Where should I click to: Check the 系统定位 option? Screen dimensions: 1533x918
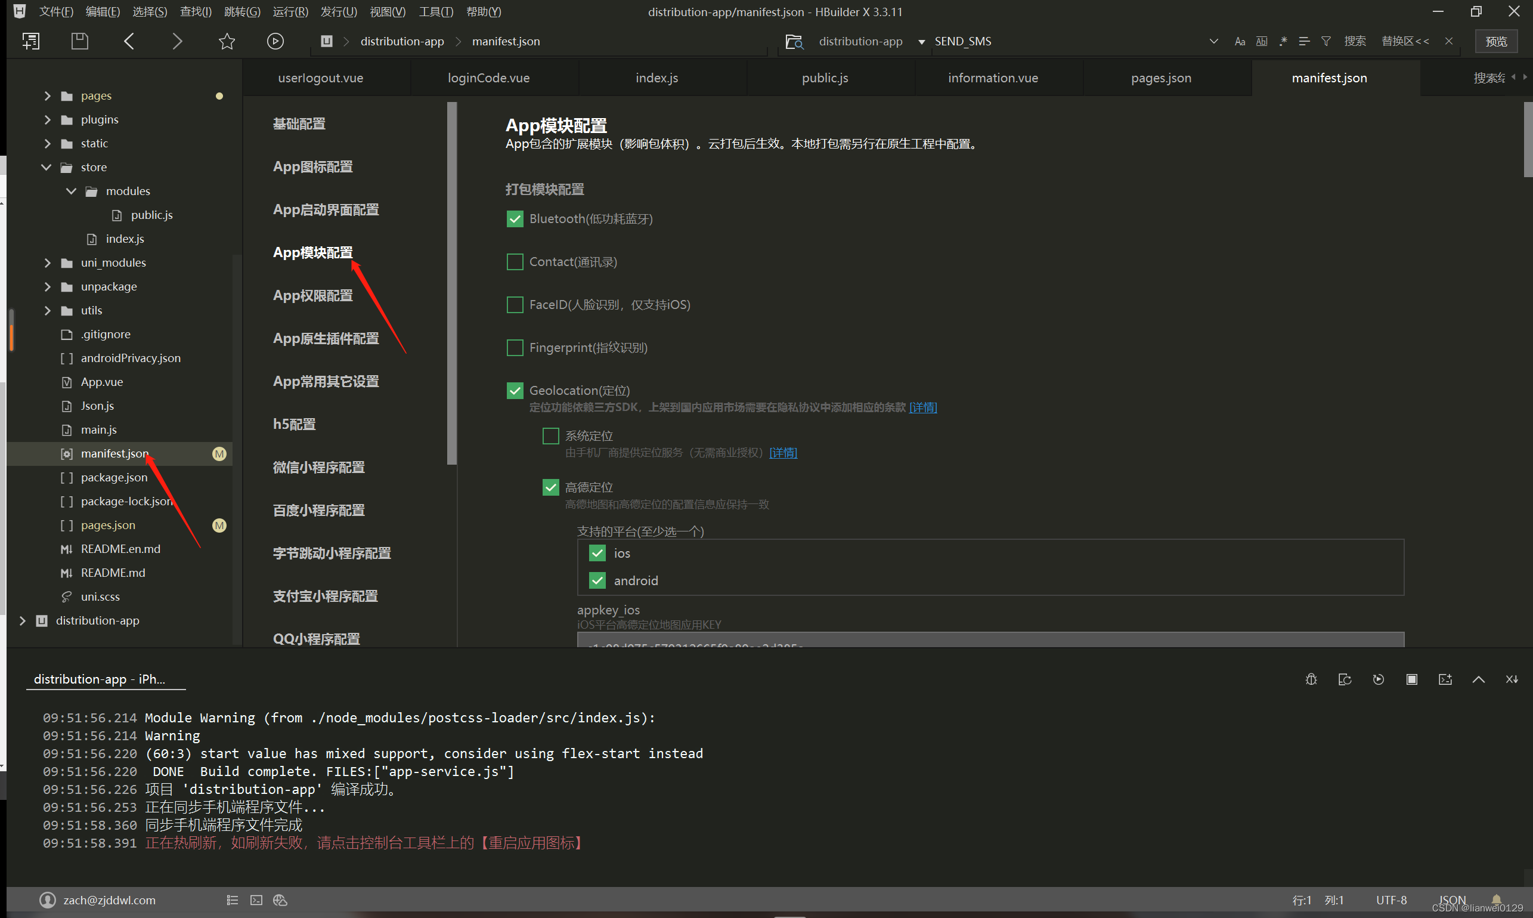550,436
